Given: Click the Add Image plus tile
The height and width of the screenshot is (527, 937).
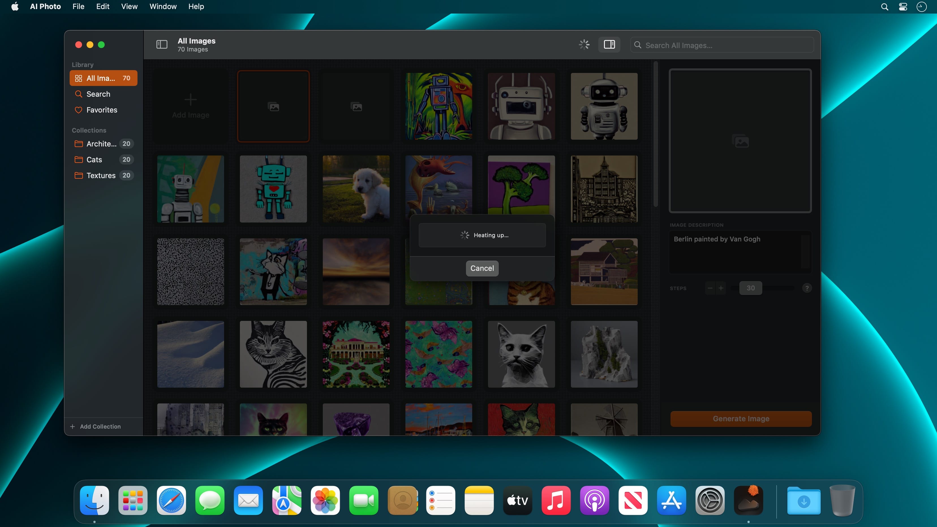Looking at the screenshot, I should coord(190,106).
